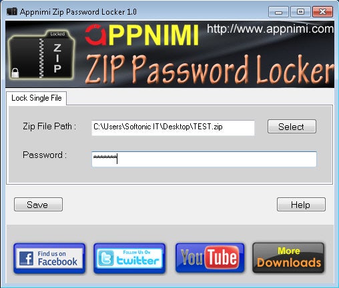The height and width of the screenshot is (288, 339).
Task: Click the red Appnimi swirl logo
Action: (x=95, y=35)
